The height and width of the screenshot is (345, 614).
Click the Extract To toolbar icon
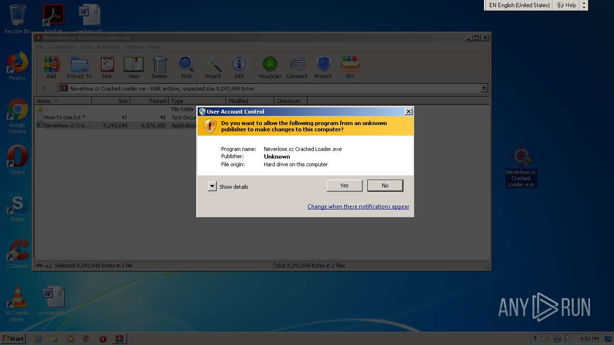[79, 68]
